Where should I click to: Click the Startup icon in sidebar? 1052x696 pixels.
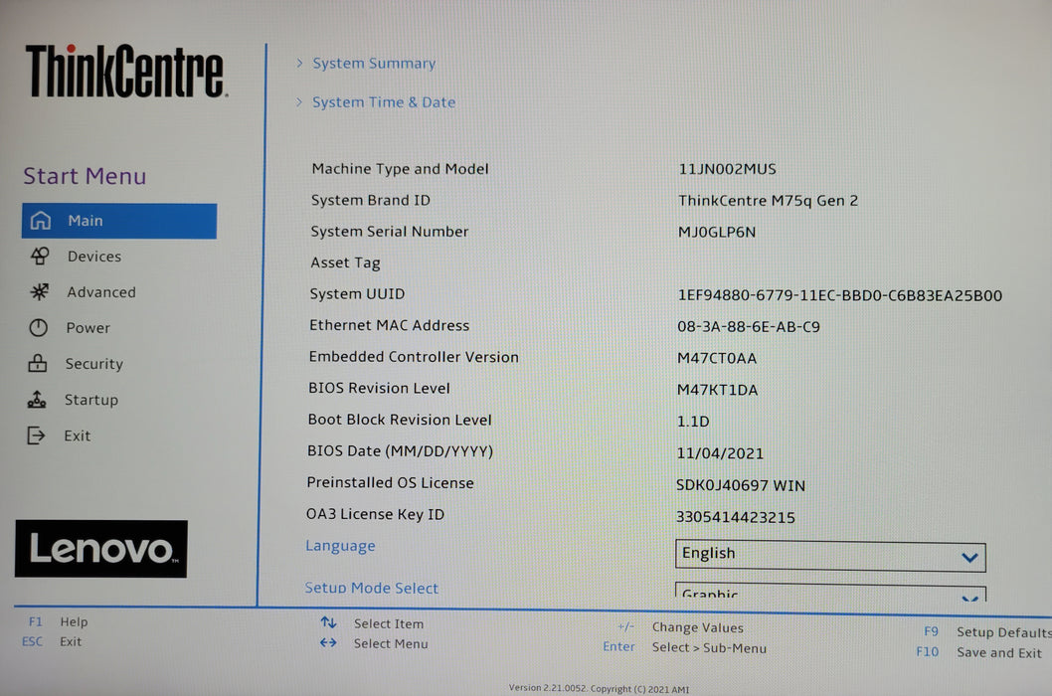(37, 400)
